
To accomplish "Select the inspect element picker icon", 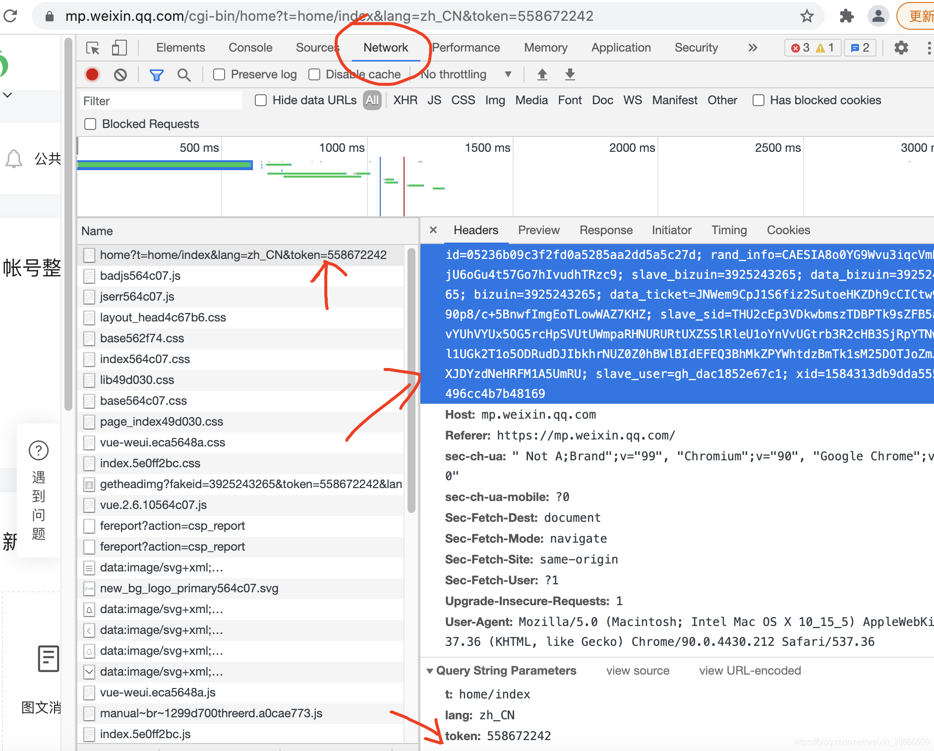I will tap(93, 48).
